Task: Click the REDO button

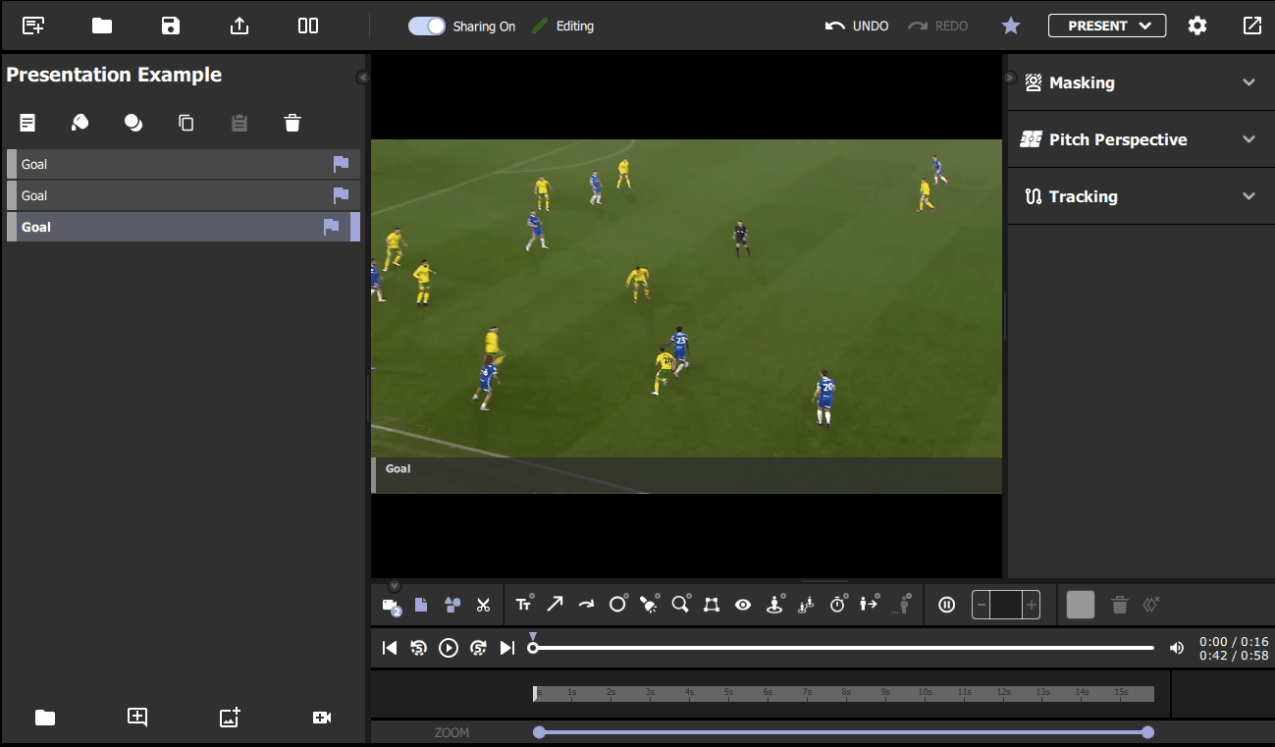Action: (x=938, y=27)
